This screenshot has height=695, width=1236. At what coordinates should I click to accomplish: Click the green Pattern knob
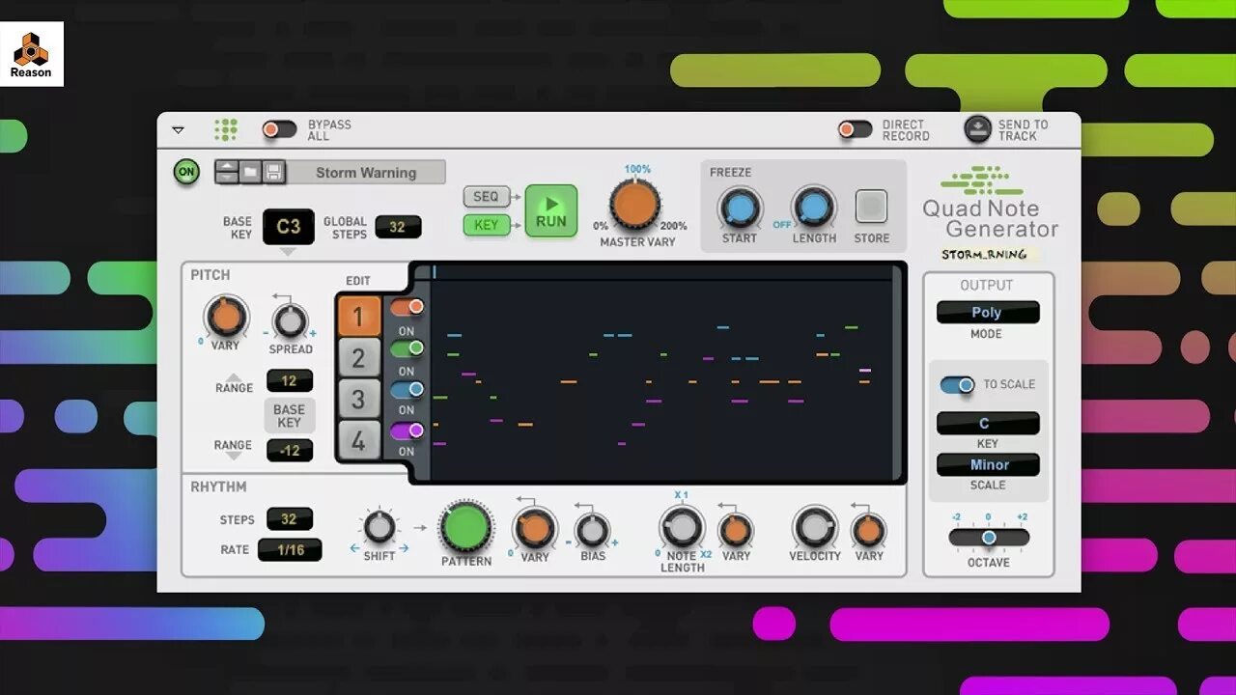coord(465,527)
